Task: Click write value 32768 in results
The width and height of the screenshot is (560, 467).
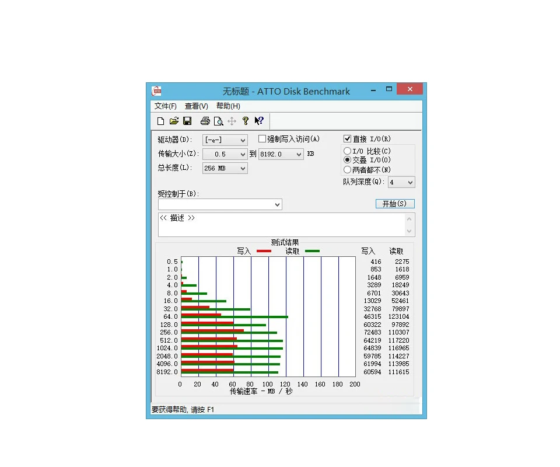Action: 373,309
